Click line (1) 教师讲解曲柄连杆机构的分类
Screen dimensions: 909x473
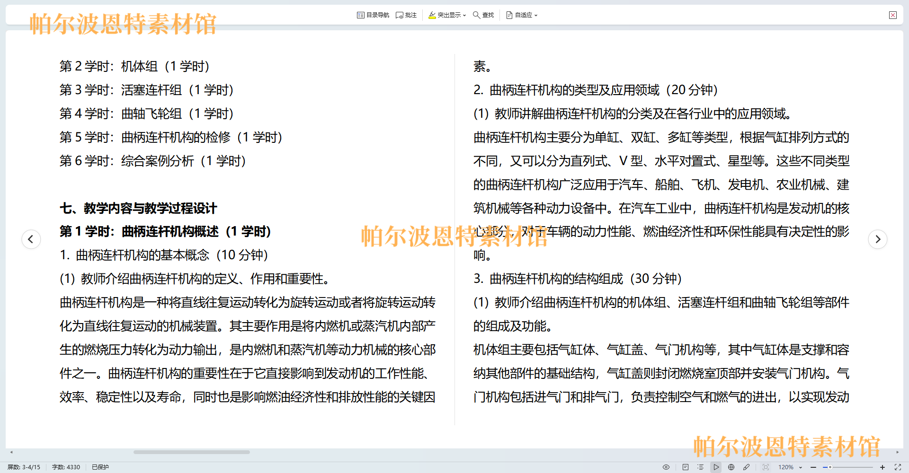tap(633, 114)
